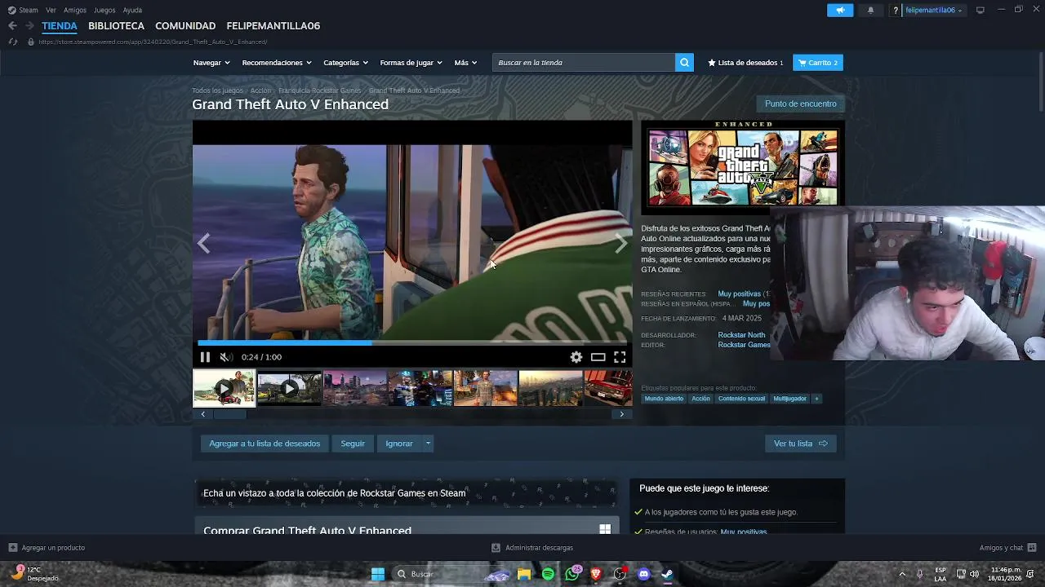Navigate back with the back arrow
The image size is (1045, 587).
coord(12,26)
